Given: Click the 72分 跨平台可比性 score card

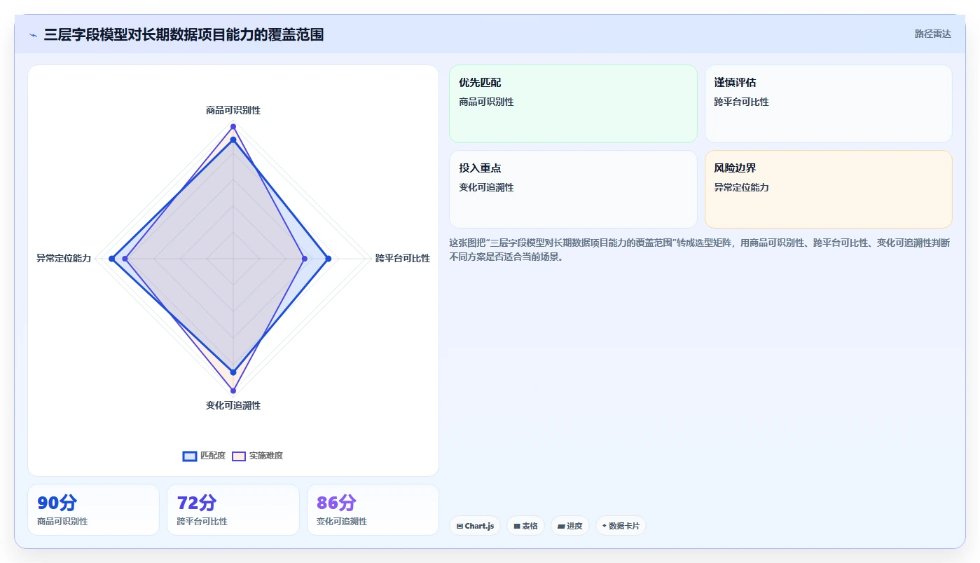Looking at the screenshot, I should (x=233, y=510).
